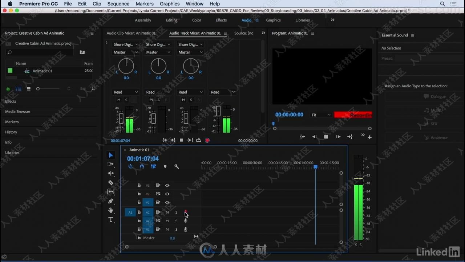Click first channel volume fader
Image resolution: width=465 pixels, height=262 pixels.
pos(121,118)
